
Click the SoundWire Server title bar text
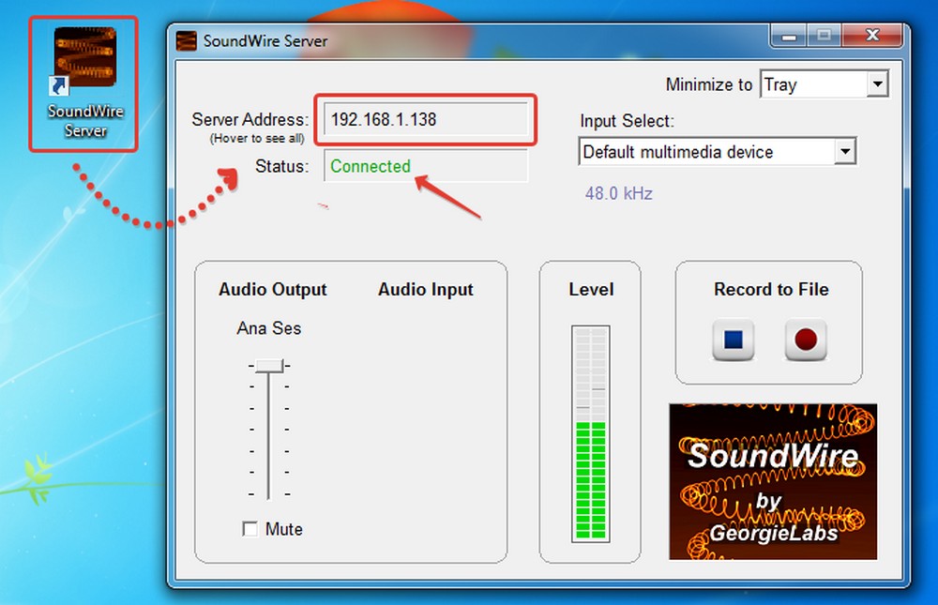(265, 41)
